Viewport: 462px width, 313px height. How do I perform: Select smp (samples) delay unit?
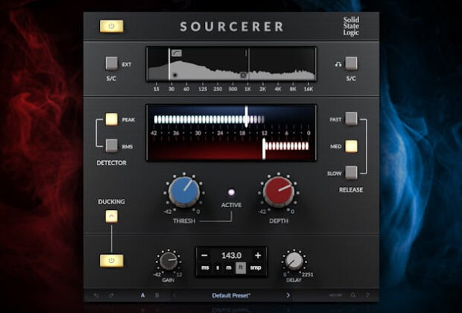[256, 268]
